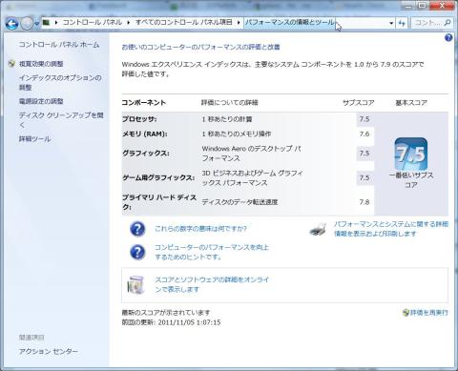Viewport: 458px width, 371px height.
Task: Open 電源設定の調整 link
Action: (41, 101)
